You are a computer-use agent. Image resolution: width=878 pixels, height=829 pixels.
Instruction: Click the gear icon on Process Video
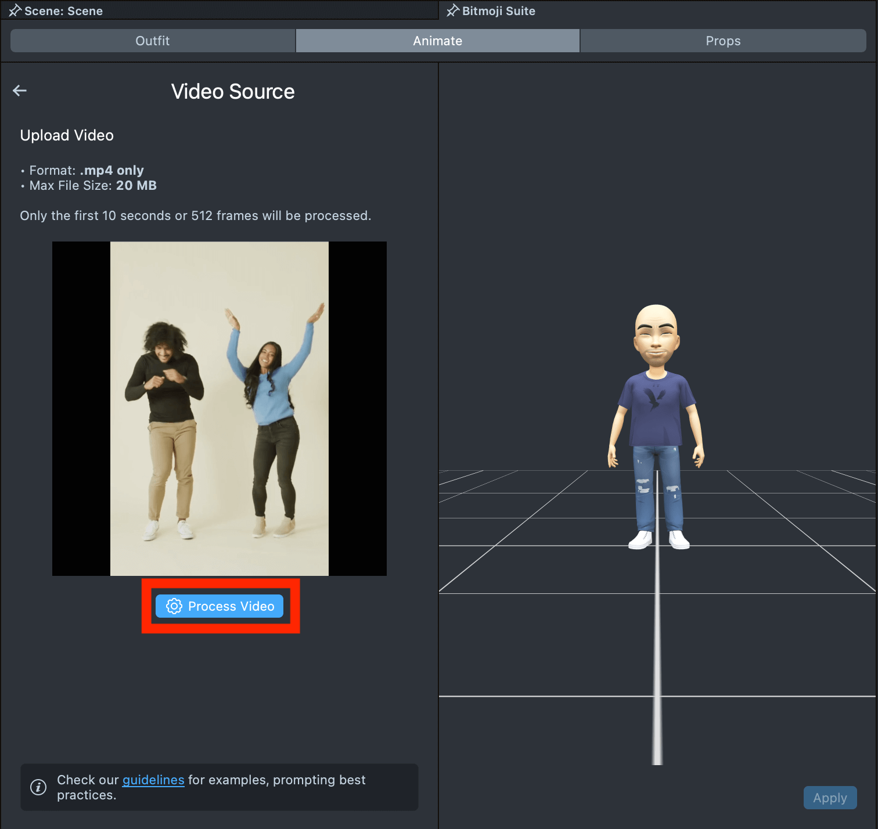point(174,606)
